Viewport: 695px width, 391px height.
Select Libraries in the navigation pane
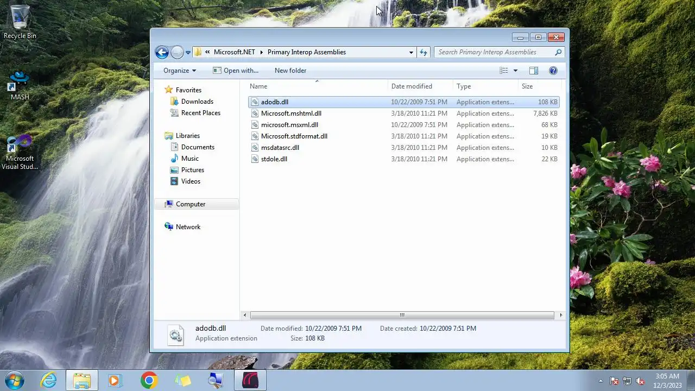188,136
